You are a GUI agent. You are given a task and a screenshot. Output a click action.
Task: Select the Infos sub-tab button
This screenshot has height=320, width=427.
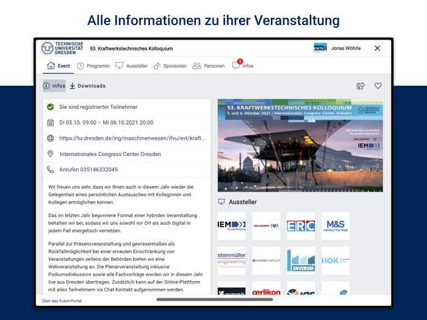click(54, 86)
